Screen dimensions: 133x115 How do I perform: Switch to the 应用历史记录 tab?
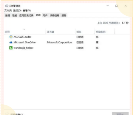click(26, 15)
